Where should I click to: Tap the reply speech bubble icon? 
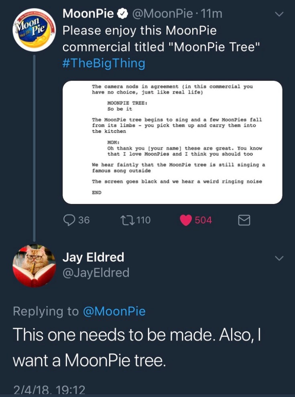(x=69, y=220)
